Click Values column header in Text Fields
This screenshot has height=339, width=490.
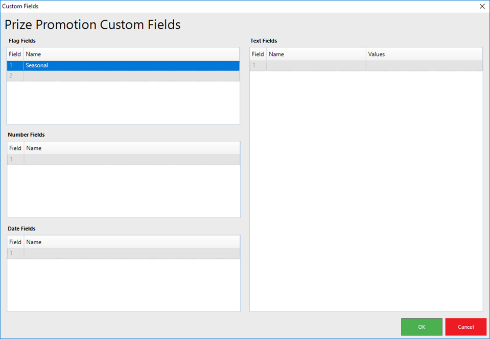coord(424,54)
